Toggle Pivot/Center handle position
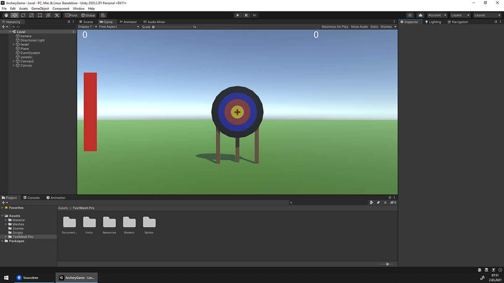The width and height of the screenshot is (504, 283). click(71, 15)
